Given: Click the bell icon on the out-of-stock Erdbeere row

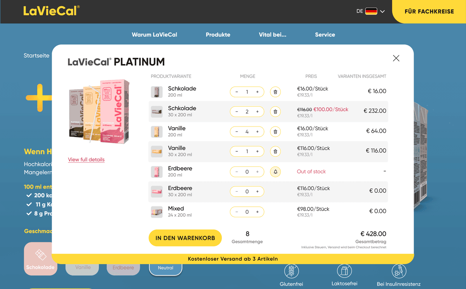Looking at the screenshot, I should point(275,171).
